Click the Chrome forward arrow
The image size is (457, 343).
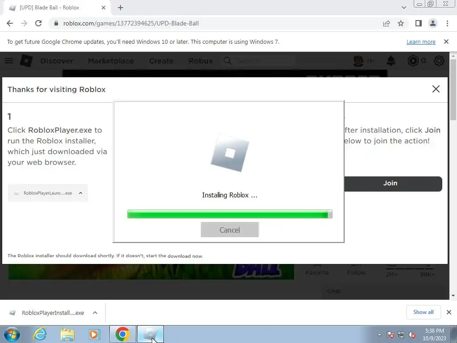pyautogui.click(x=24, y=23)
